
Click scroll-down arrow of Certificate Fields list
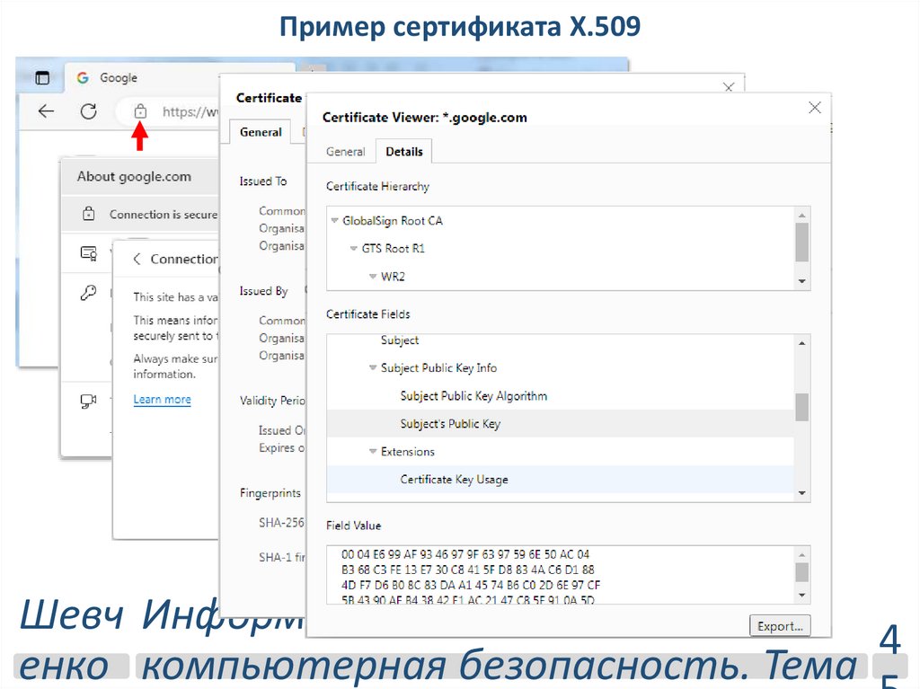coord(802,493)
